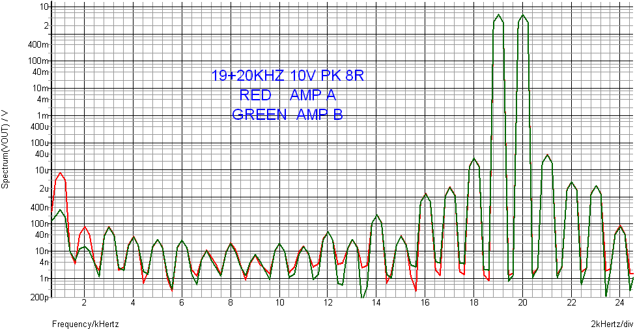
Task: Click the 'Frequency/kHertz' axis label
Action: pos(85,323)
